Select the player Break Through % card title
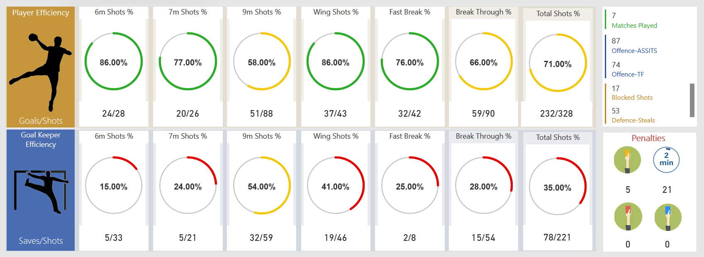The height and width of the screenshot is (257, 704). tap(483, 12)
